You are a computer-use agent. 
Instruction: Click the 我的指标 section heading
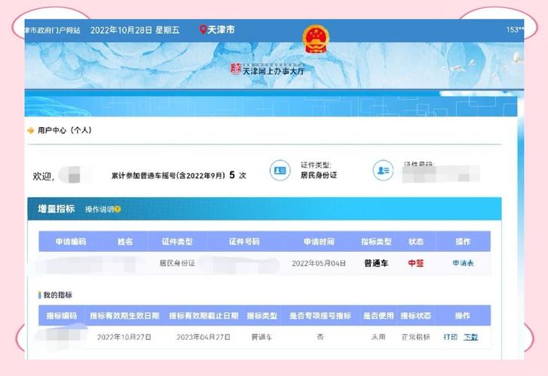coord(58,295)
